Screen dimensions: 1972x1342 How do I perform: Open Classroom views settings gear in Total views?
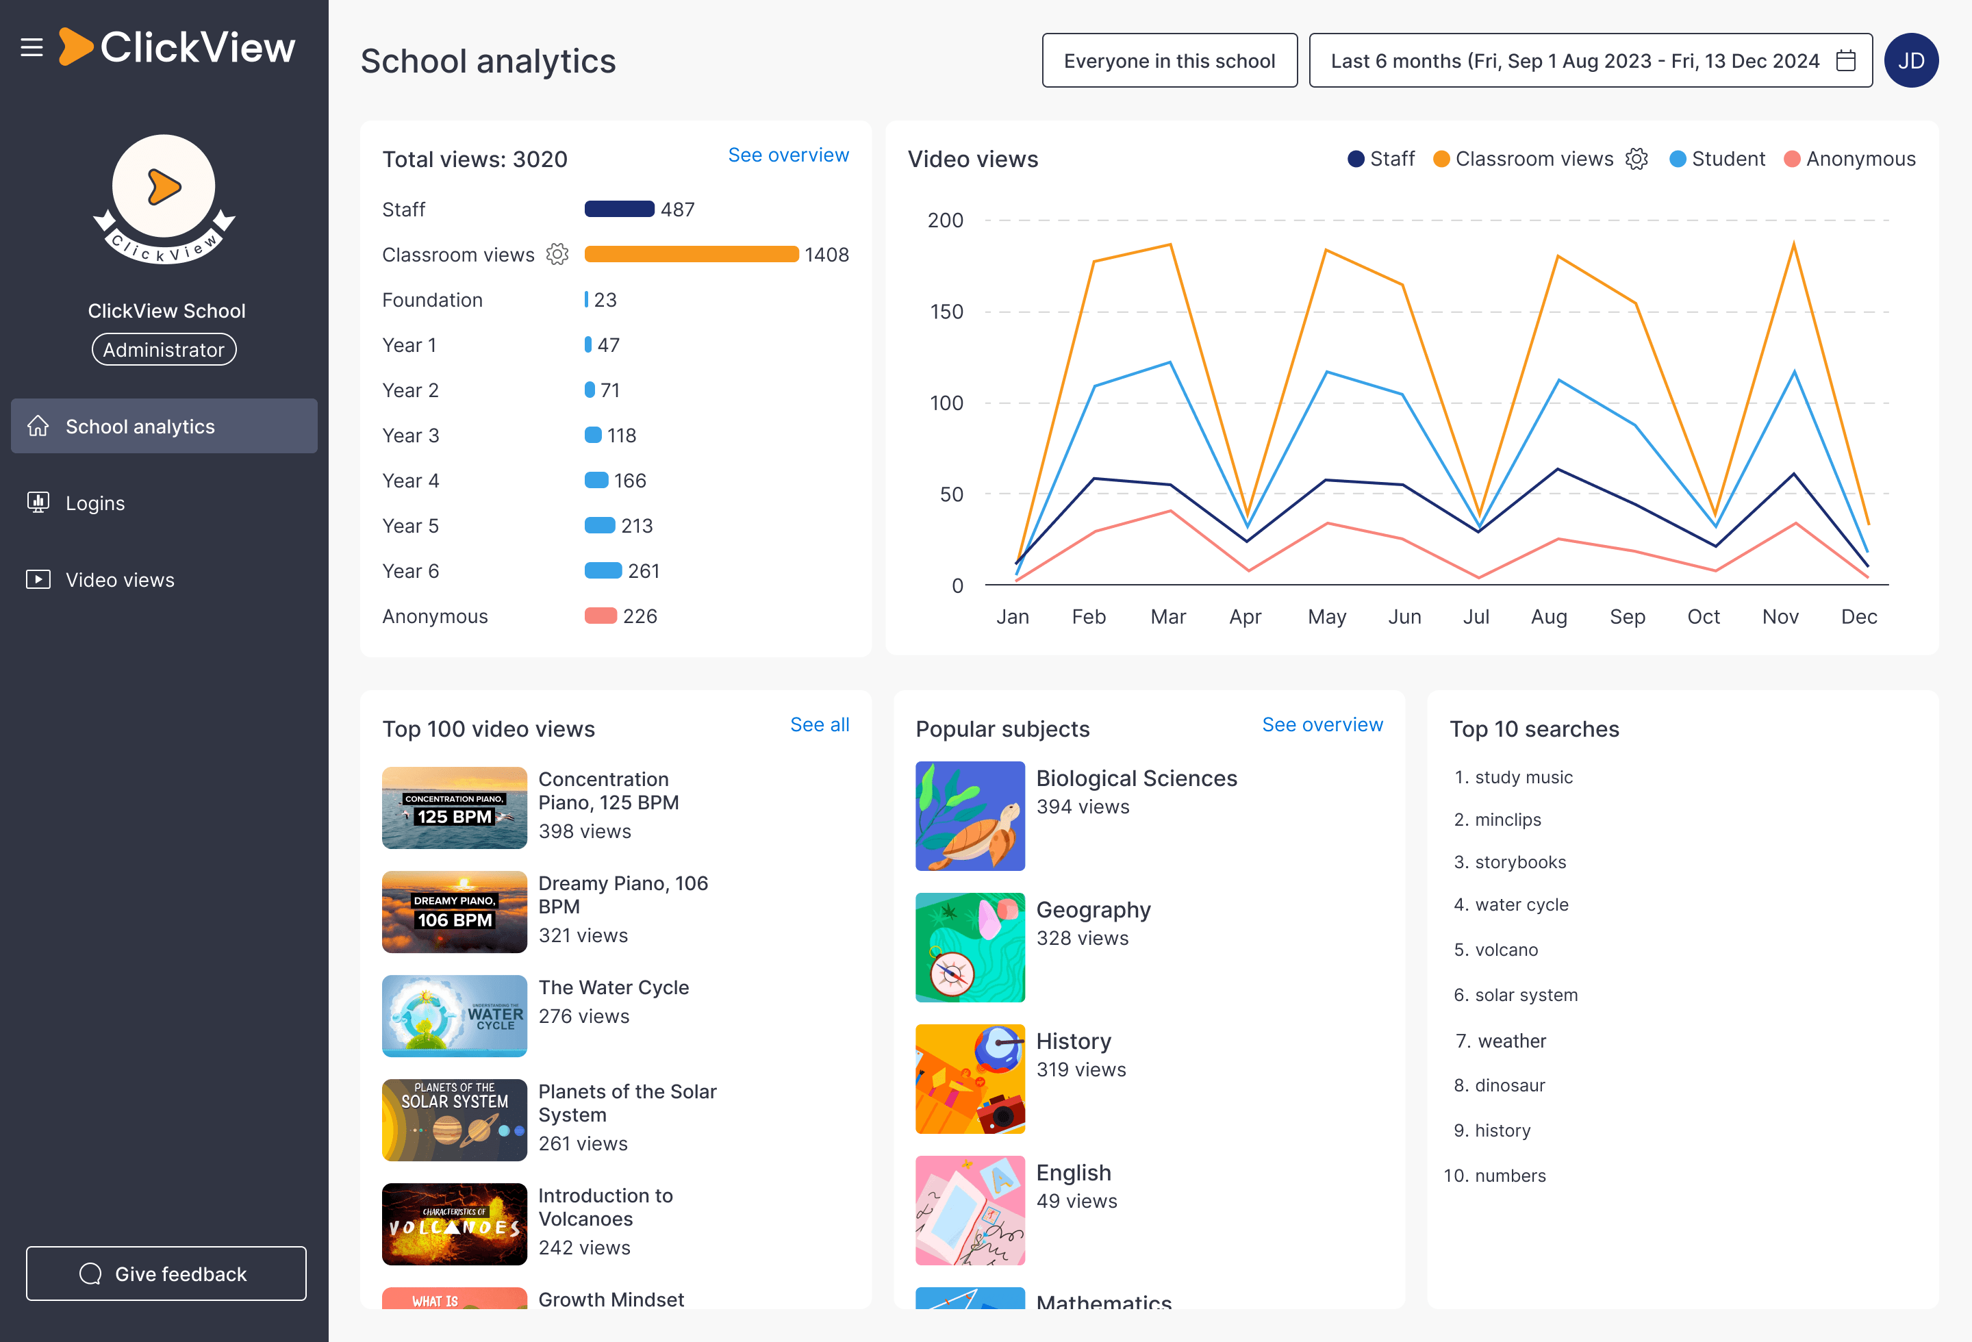[x=557, y=255]
